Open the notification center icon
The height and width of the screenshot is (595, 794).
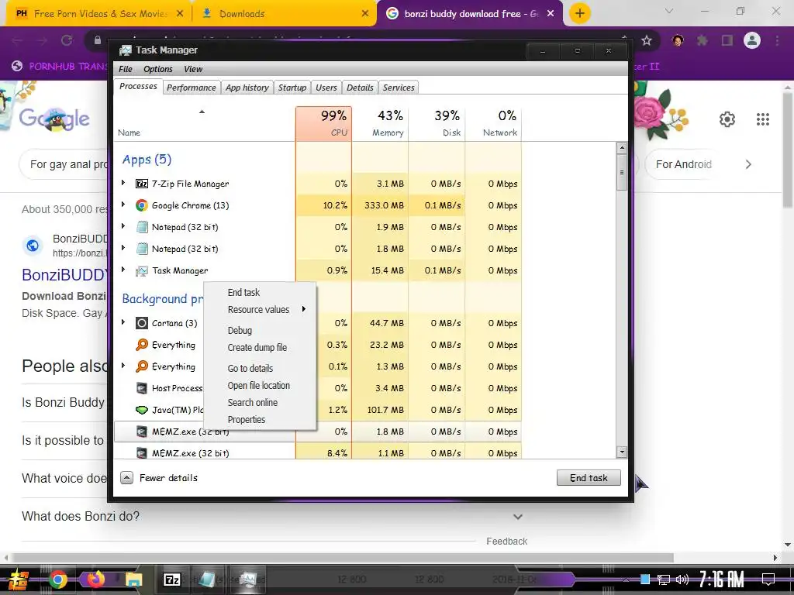pyautogui.click(x=768, y=580)
